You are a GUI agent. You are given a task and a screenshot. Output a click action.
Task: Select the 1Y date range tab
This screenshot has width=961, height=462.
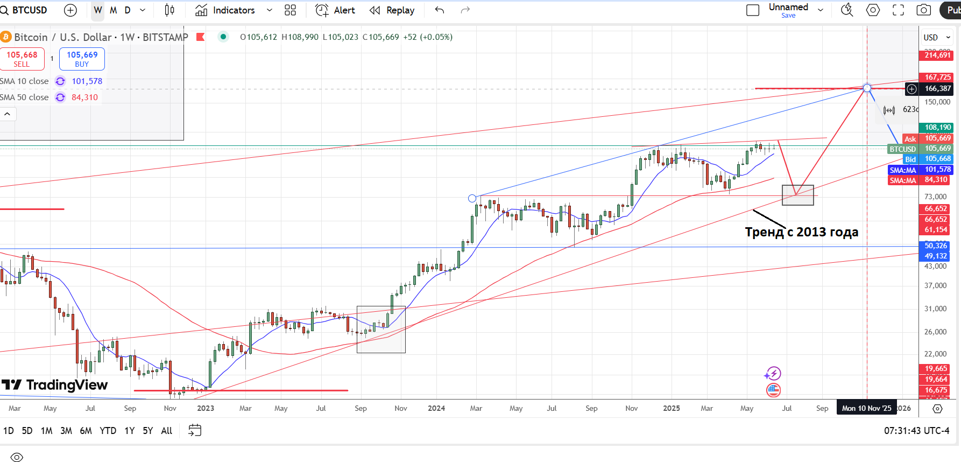point(129,430)
